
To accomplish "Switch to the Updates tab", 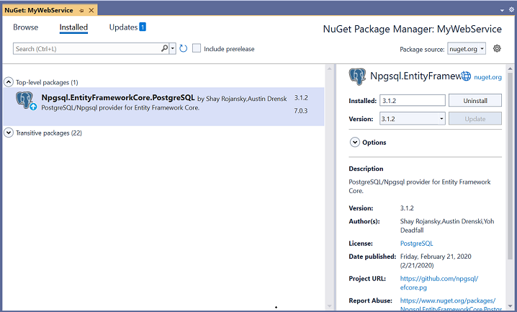I will coord(123,27).
